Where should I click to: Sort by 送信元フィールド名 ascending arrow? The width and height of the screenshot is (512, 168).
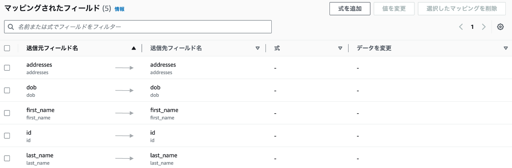pyautogui.click(x=133, y=48)
